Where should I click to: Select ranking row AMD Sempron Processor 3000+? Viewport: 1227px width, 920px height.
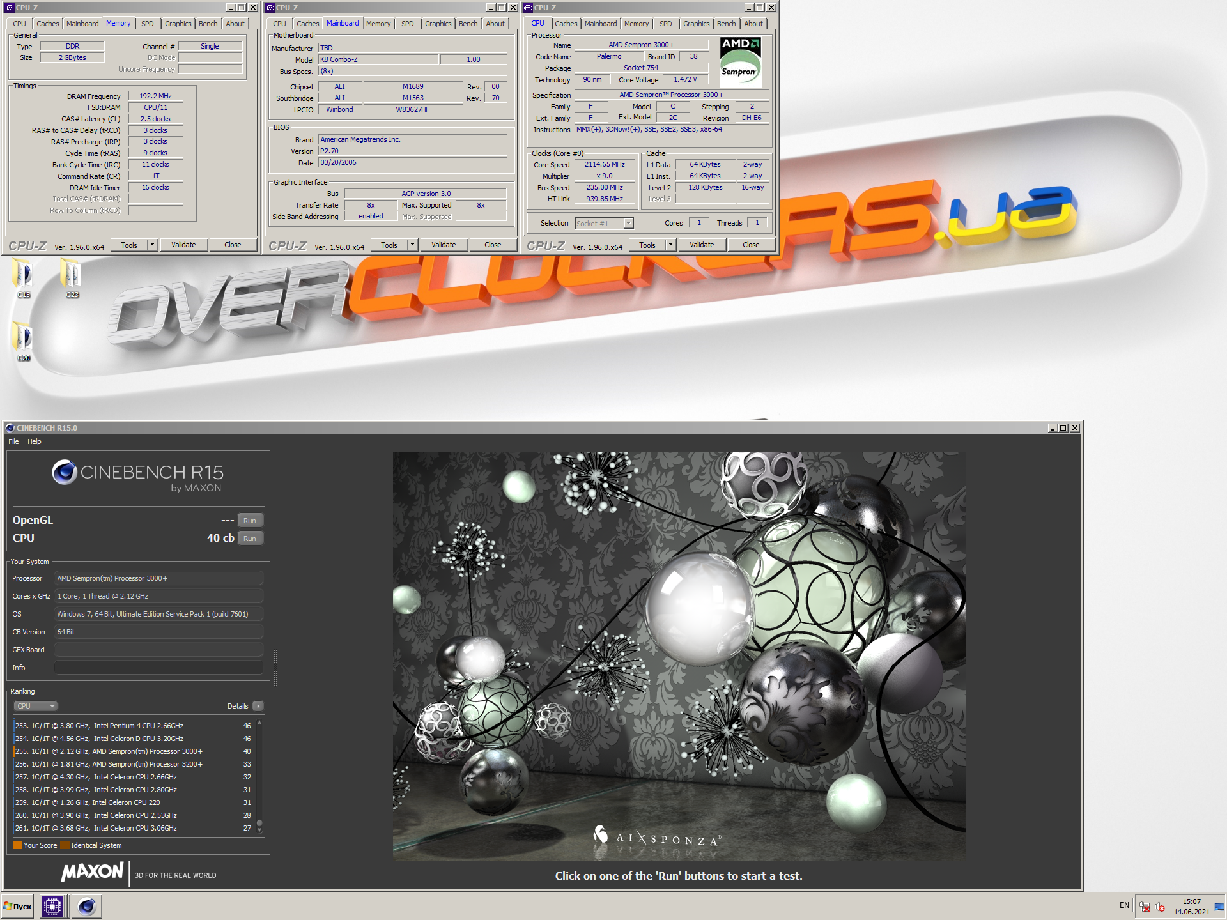click(134, 751)
